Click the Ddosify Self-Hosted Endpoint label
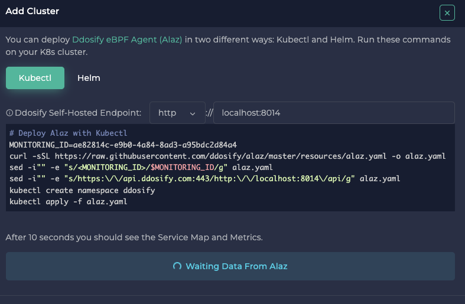The width and height of the screenshot is (465, 304). pos(78,113)
